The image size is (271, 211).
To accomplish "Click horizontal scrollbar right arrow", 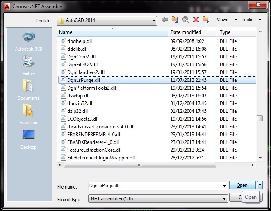I will pyautogui.click(x=253, y=165).
